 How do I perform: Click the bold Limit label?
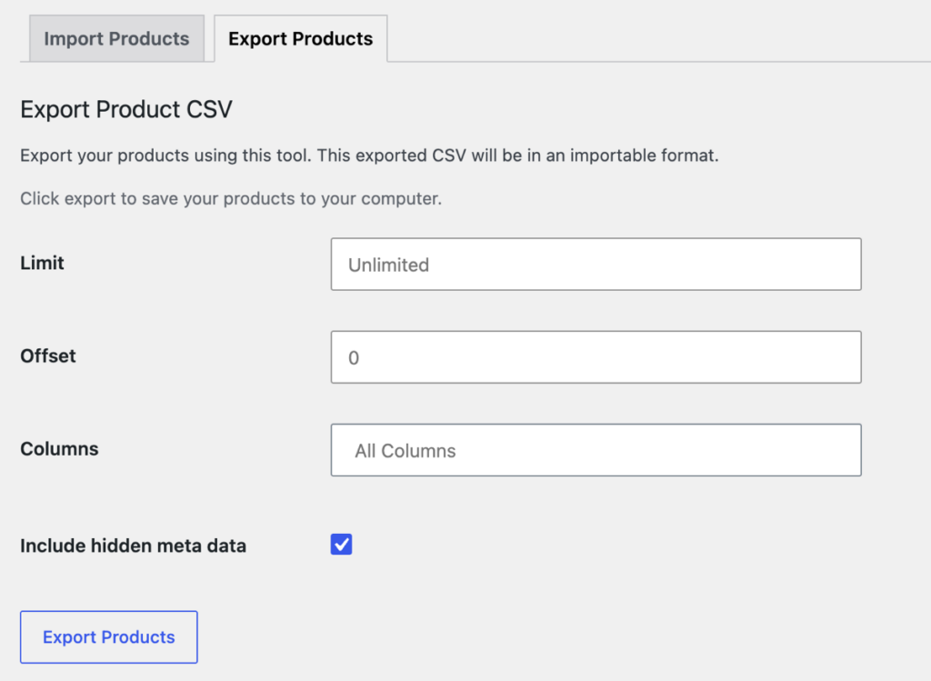(x=42, y=263)
